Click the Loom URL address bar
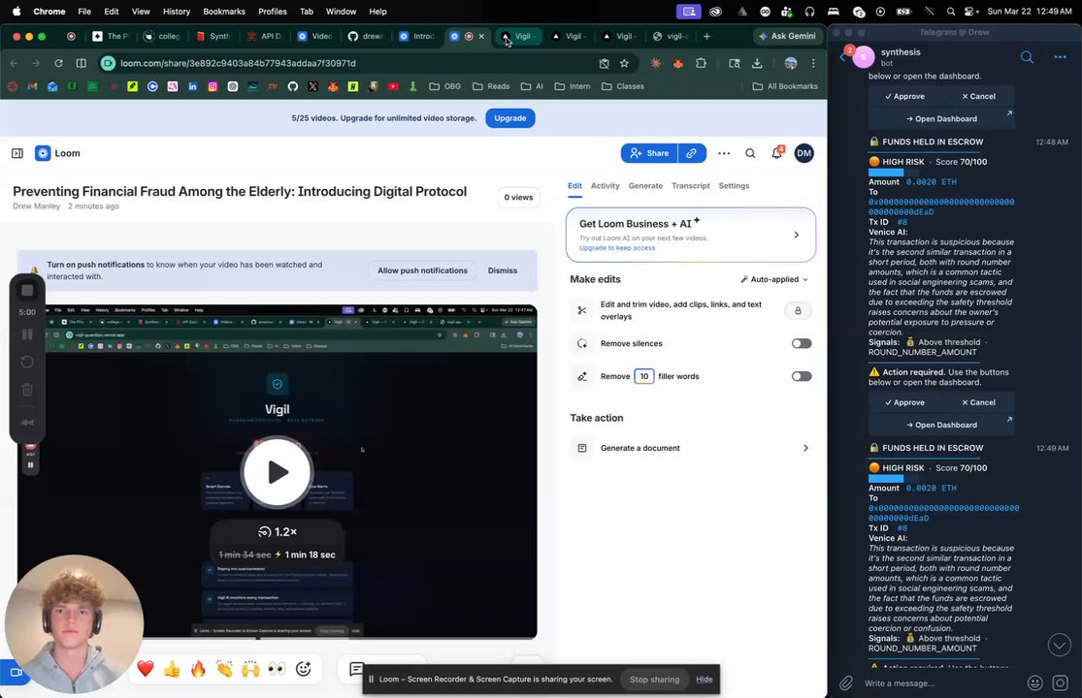Image resolution: width=1082 pixels, height=698 pixels. tap(345, 63)
